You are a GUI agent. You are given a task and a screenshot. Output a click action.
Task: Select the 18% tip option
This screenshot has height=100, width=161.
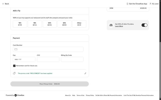pyautogui.click(x=35, y=24)
